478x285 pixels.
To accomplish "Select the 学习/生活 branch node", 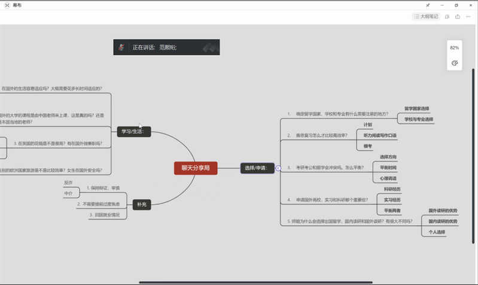I will [x=133, y=131].
